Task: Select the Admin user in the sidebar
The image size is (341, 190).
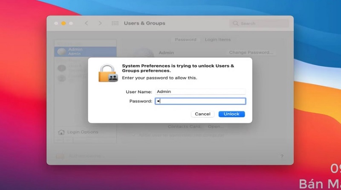Action: click(85, 51)
